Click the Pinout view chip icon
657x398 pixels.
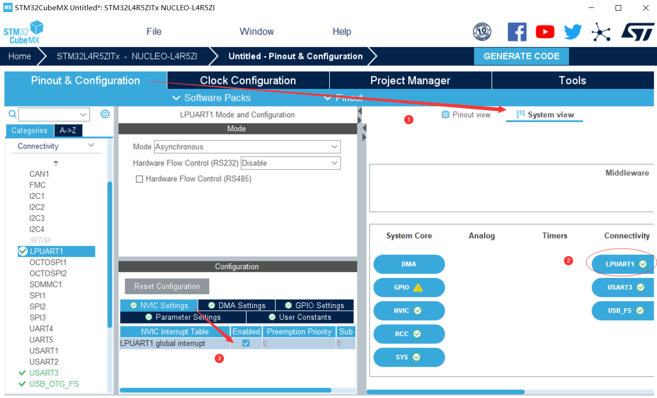(446, 115)
